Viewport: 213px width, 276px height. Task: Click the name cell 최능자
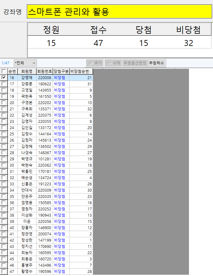point(27,253)
